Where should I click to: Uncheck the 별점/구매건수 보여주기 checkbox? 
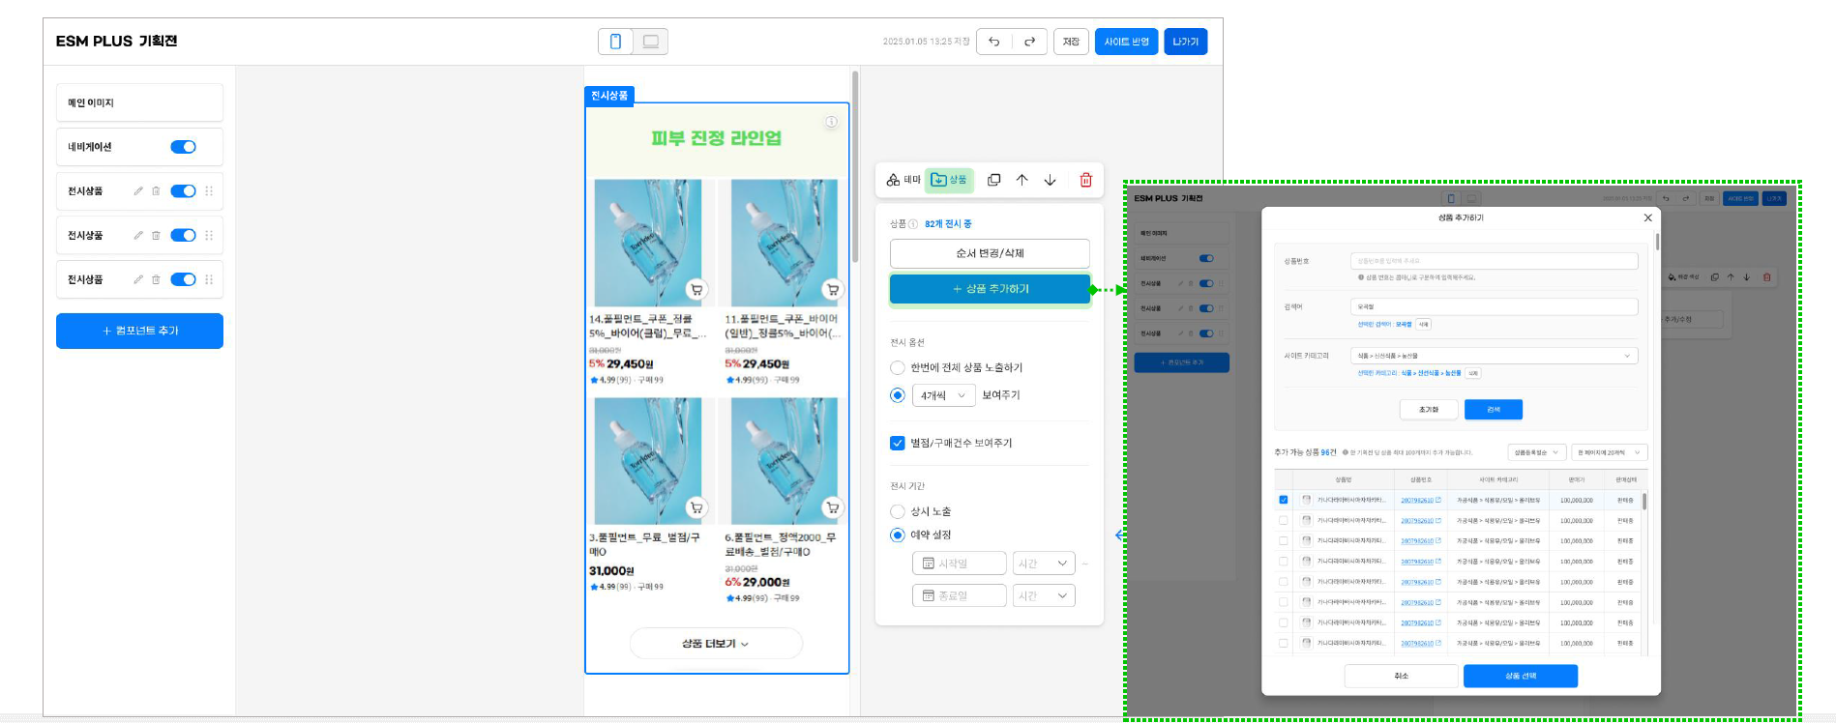(x=898, y=444)
